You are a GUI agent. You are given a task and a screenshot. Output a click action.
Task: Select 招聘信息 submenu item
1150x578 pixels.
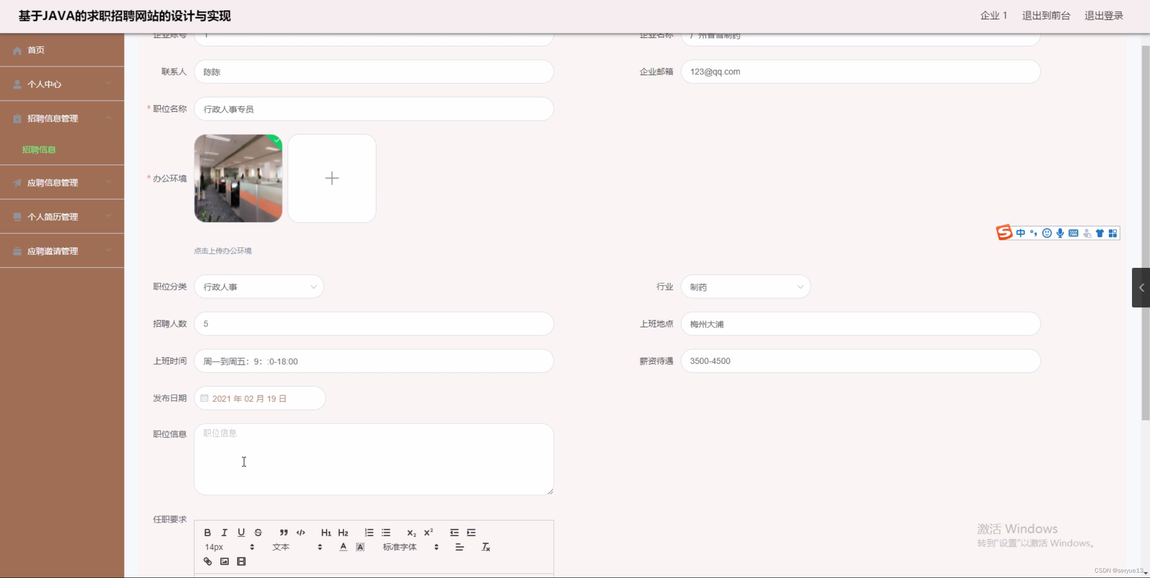click(x=39, y=149)
